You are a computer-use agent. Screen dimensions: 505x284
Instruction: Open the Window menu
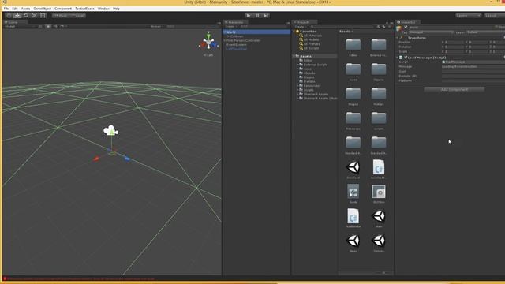click(103, 9)
